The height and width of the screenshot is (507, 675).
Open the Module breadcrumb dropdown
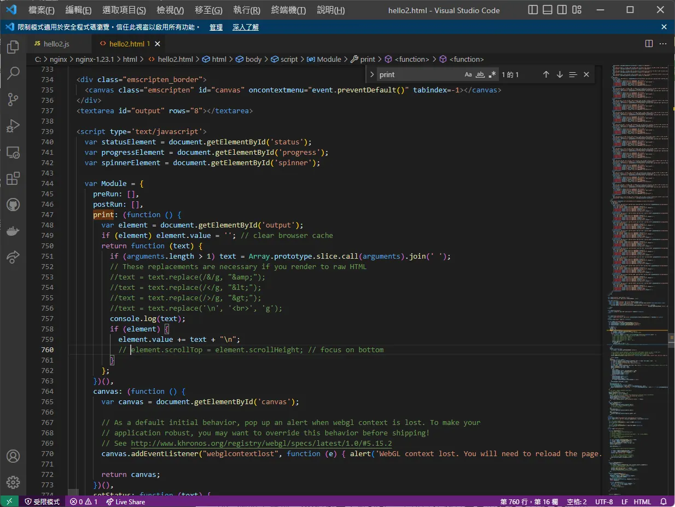point(324,59)
